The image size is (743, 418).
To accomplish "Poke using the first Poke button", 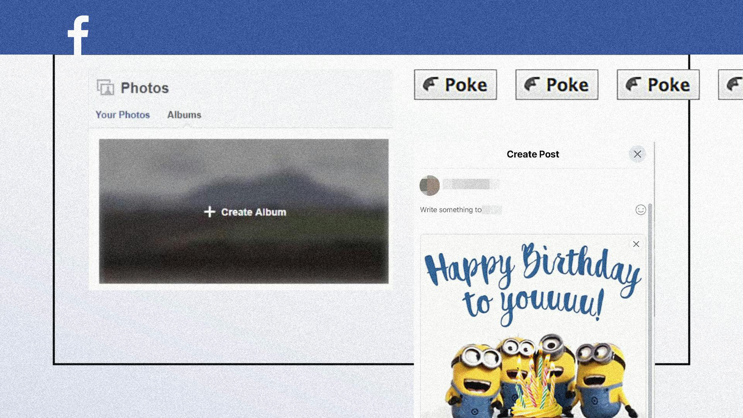I will pyautogui.click(x=455, y=84).
